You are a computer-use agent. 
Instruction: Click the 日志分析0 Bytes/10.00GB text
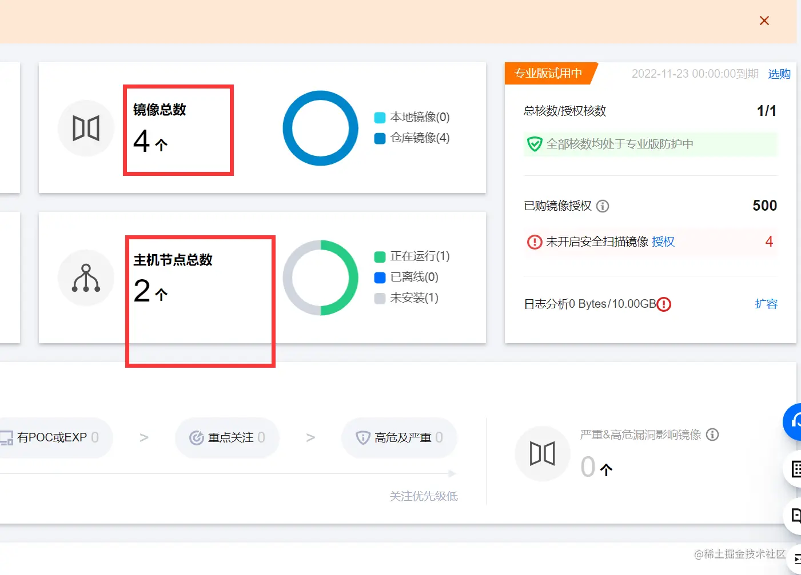pyautogui.click(x=590, y=304)
